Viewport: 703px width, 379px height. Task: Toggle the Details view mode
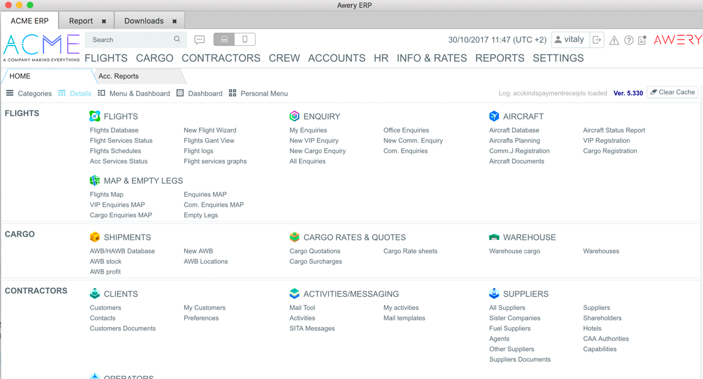75,93
